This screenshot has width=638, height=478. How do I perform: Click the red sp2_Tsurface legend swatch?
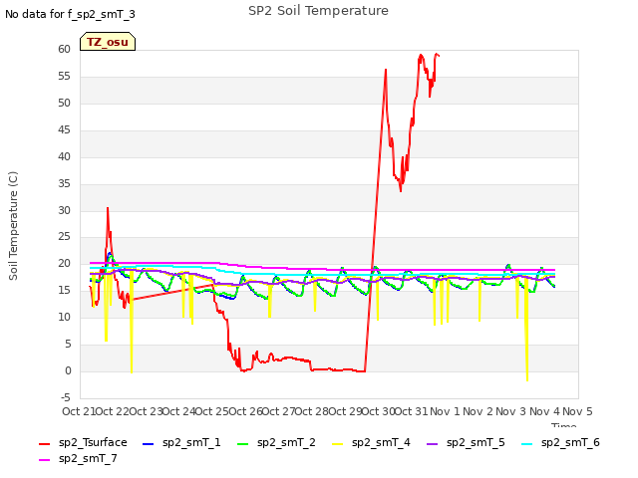point(44,444)
